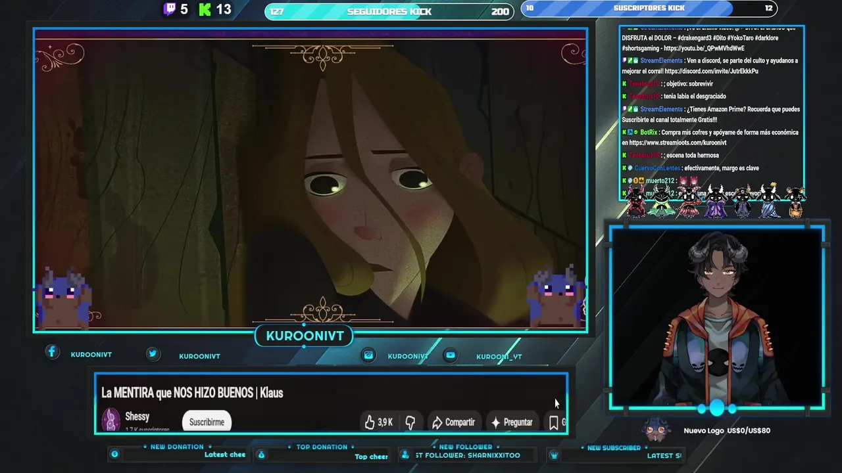Screen dimensions: 842x473
Task: Click the Klaus video playing area
Action: (x=310, y=179)
